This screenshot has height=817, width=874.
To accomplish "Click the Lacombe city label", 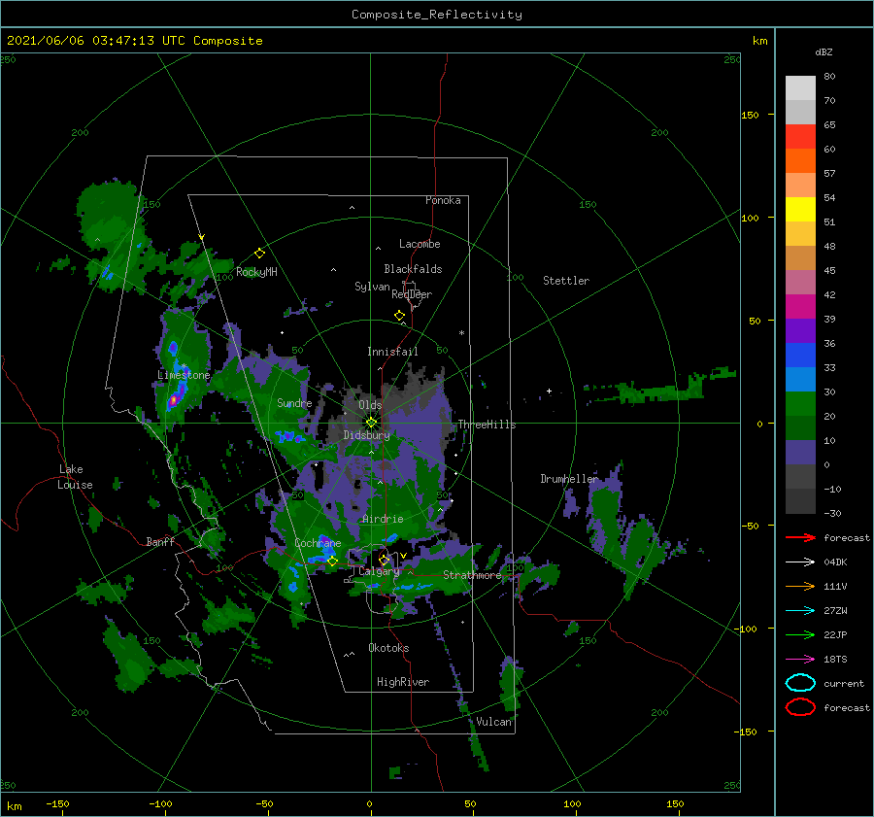I will [x=420, y=244].
